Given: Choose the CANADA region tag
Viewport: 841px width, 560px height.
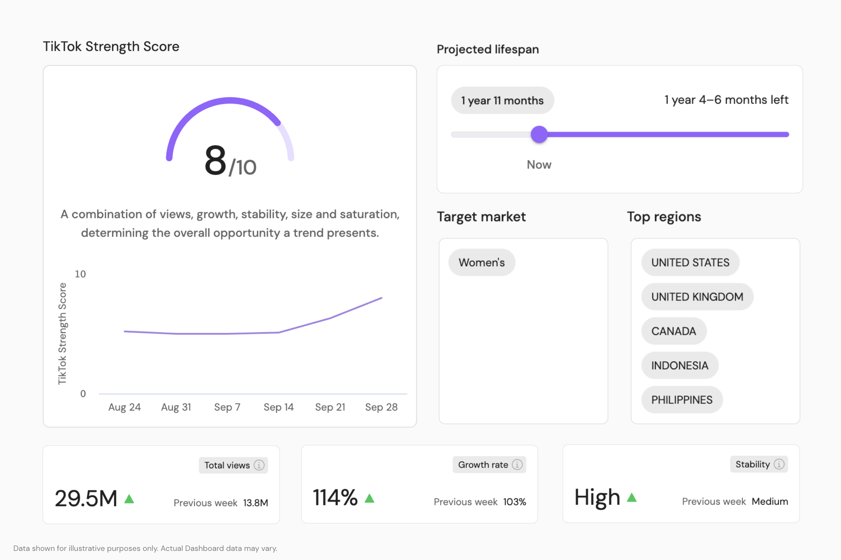Looking at the screenshot, I should tap(673, 331).
